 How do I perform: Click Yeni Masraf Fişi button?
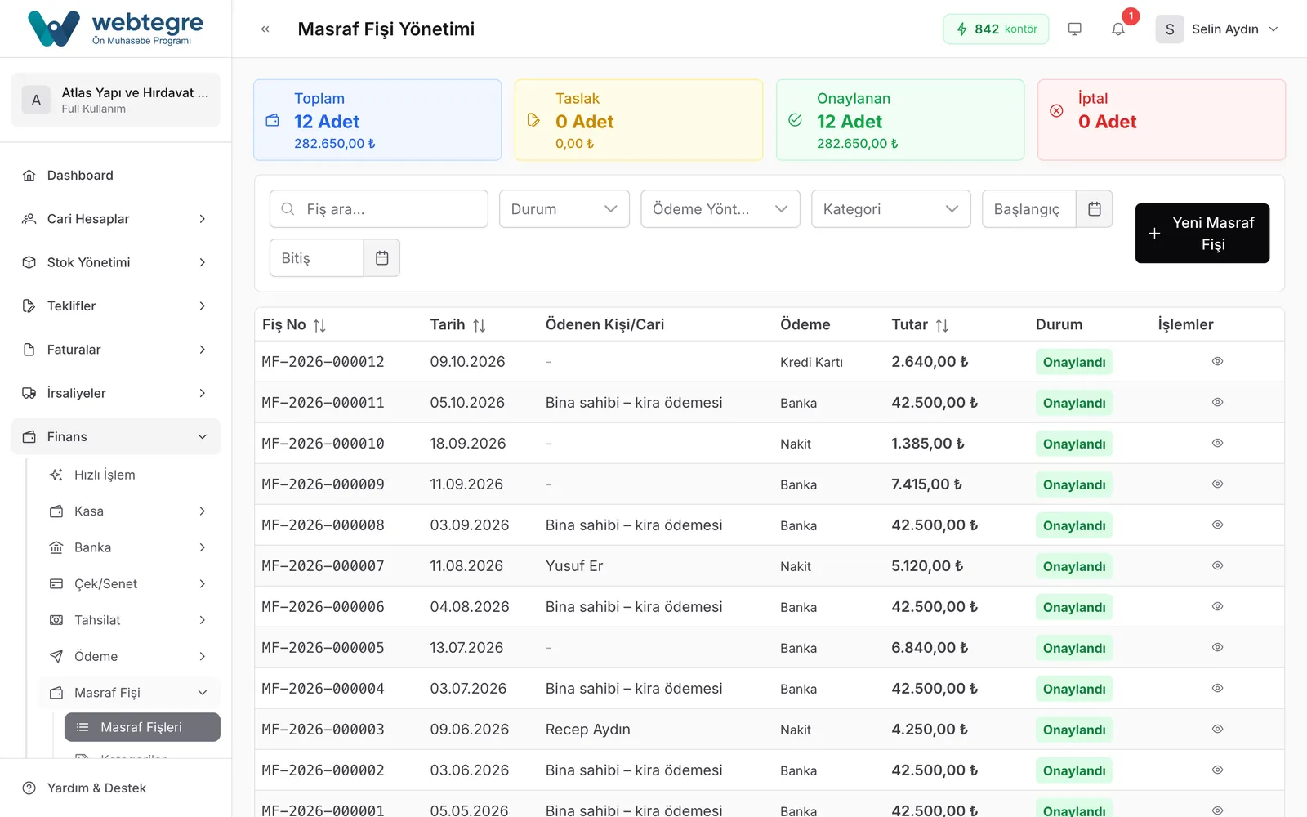click(x=1202, y=234)
